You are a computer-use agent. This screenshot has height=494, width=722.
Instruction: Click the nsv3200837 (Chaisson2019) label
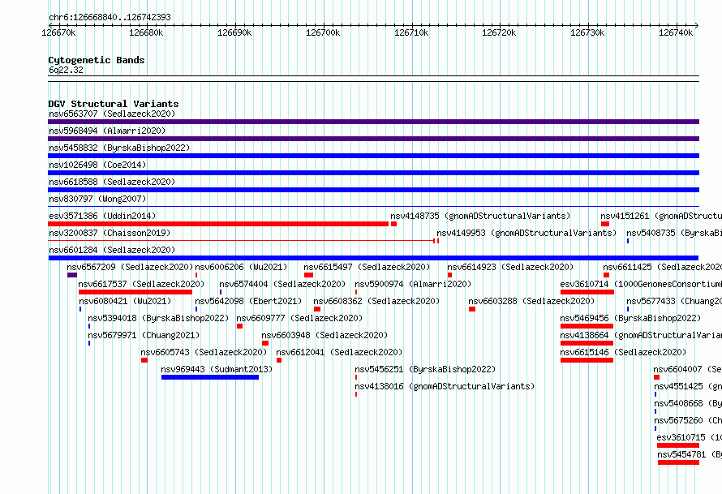pos(110,233)
